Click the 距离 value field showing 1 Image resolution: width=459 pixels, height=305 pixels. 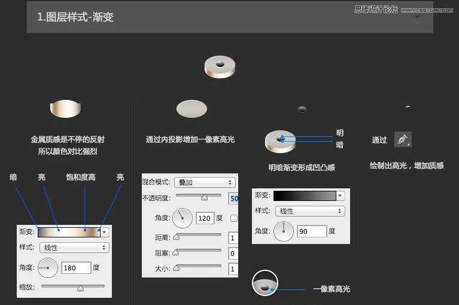[x=233, y=238]
